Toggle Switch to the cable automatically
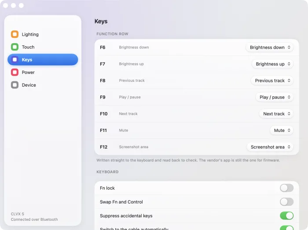The height and width of the screenshot is (230, 308). (286, 228)
